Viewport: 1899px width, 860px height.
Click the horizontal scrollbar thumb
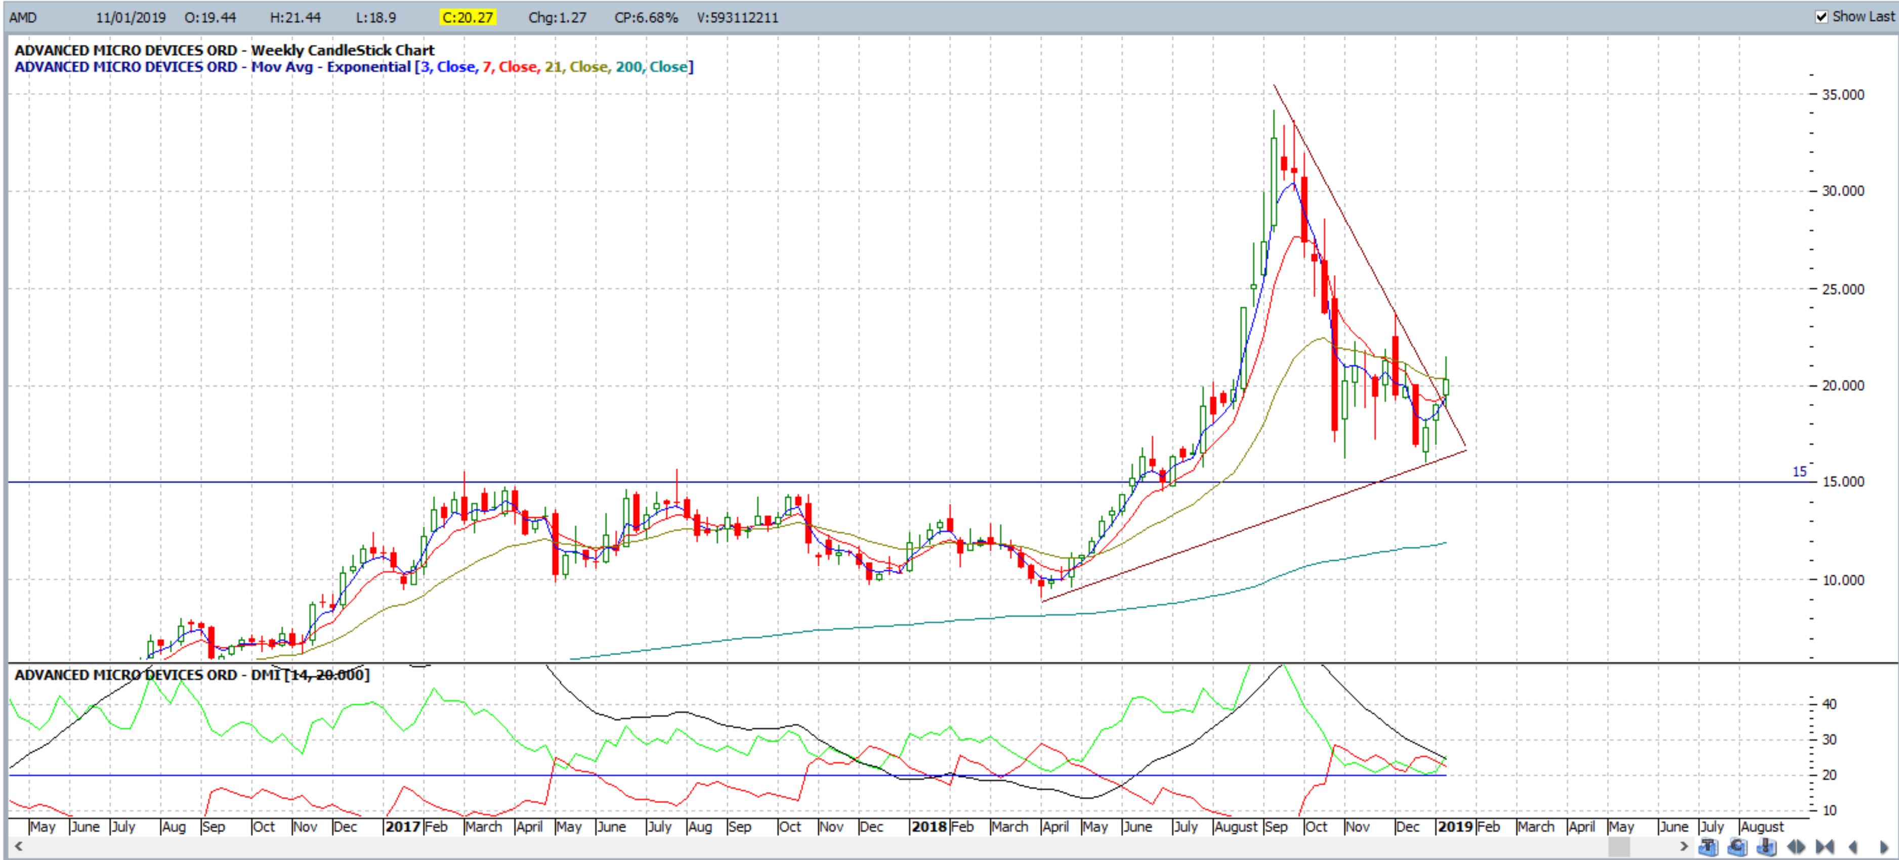click(1619, 847)
